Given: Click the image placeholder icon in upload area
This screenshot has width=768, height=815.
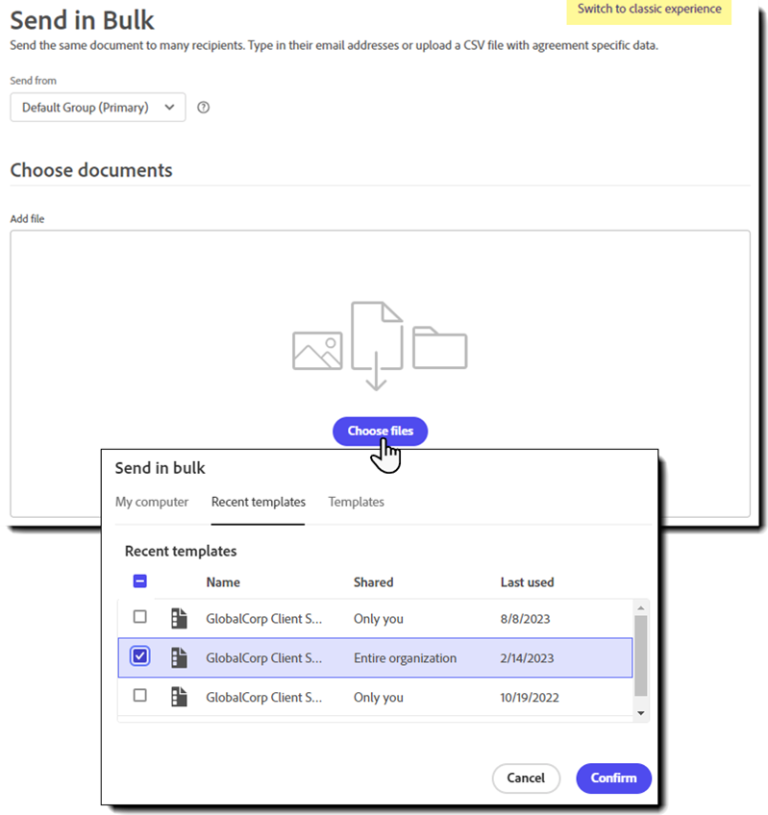Looking at the screenshot, I should 316,351.
